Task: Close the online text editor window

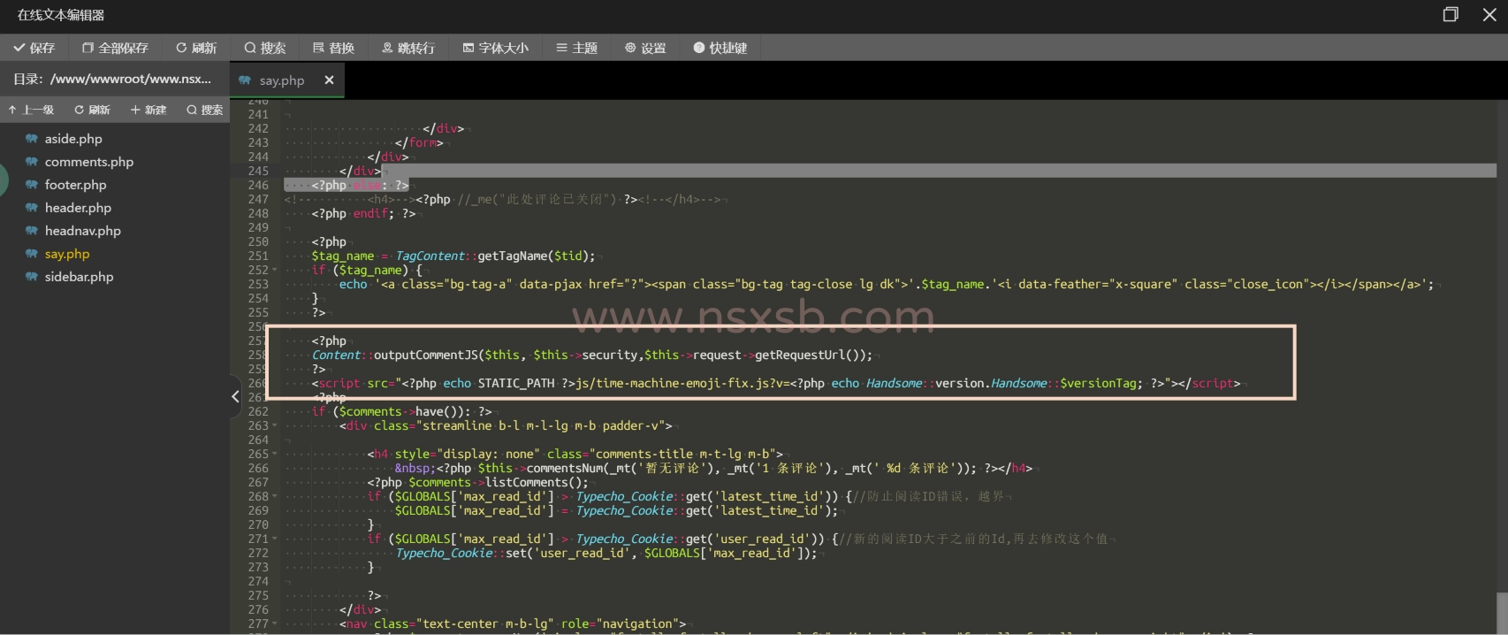Action: pos(1489,14)
